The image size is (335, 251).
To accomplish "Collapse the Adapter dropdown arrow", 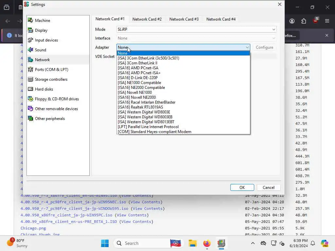I will click(x=247, y=47).
